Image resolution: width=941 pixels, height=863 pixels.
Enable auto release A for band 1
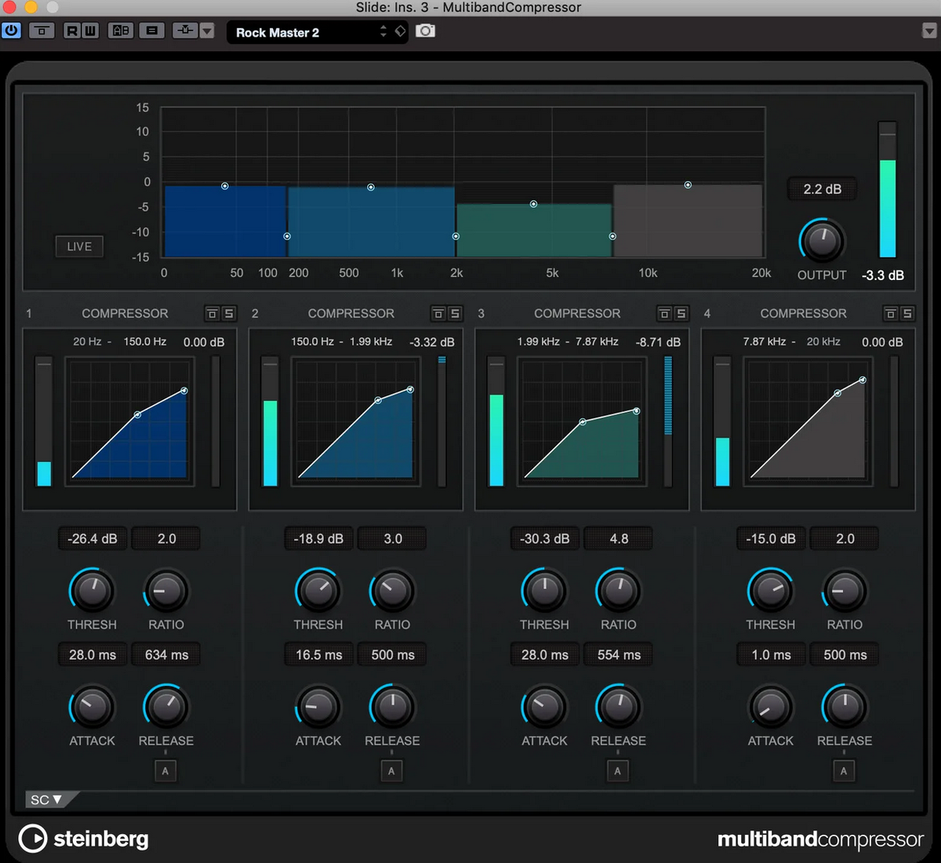pyautogui.click(x=165, y=771)
